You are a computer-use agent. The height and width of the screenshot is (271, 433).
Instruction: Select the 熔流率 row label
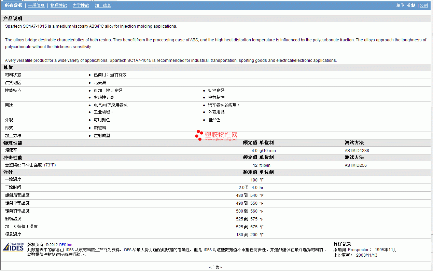[11, 150]
